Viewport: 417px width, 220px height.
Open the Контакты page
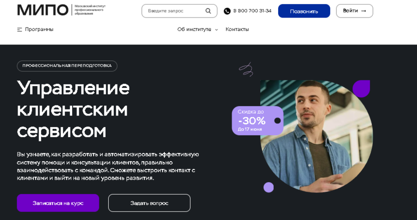pyautogui.click(x=237, y=29)
